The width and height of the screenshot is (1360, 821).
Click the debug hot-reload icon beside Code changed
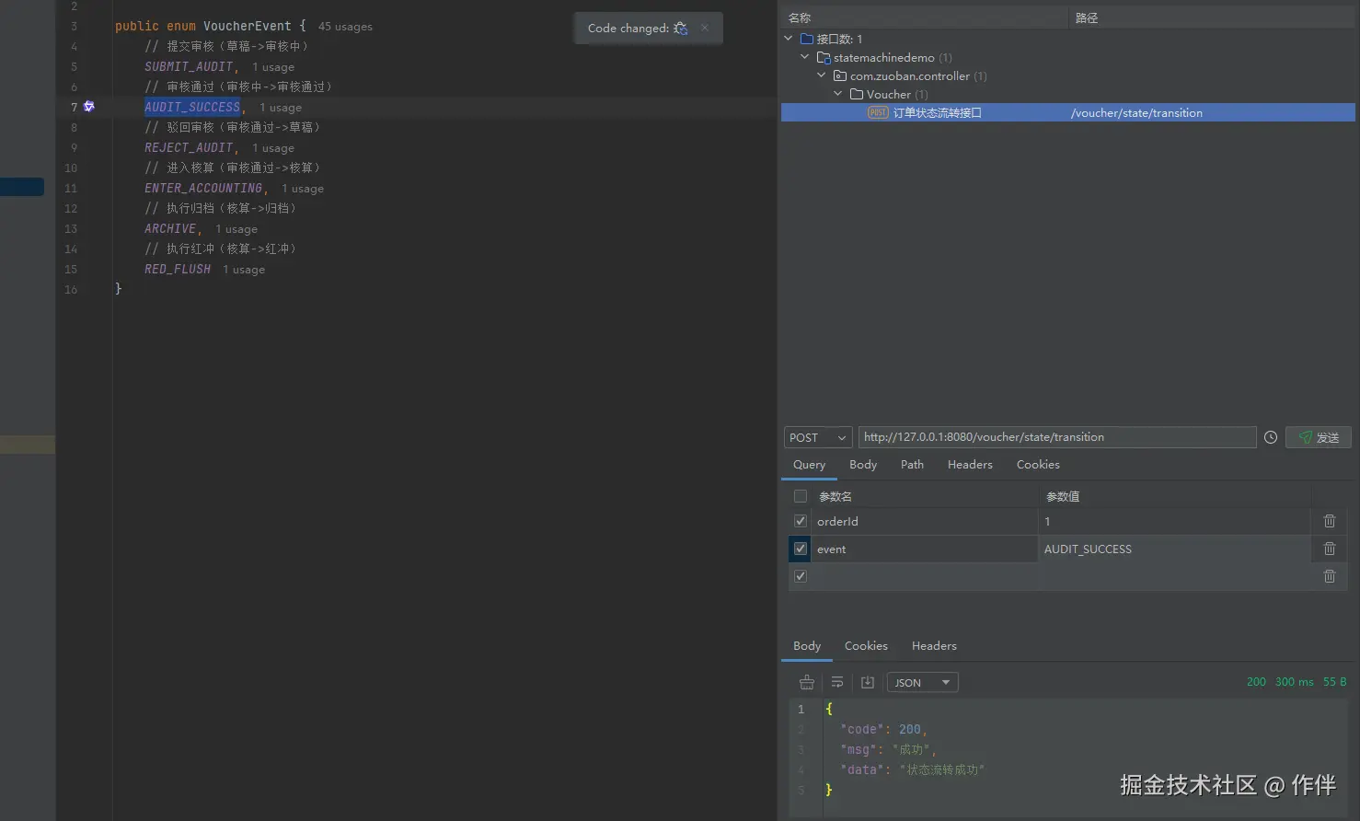(680, 29)
